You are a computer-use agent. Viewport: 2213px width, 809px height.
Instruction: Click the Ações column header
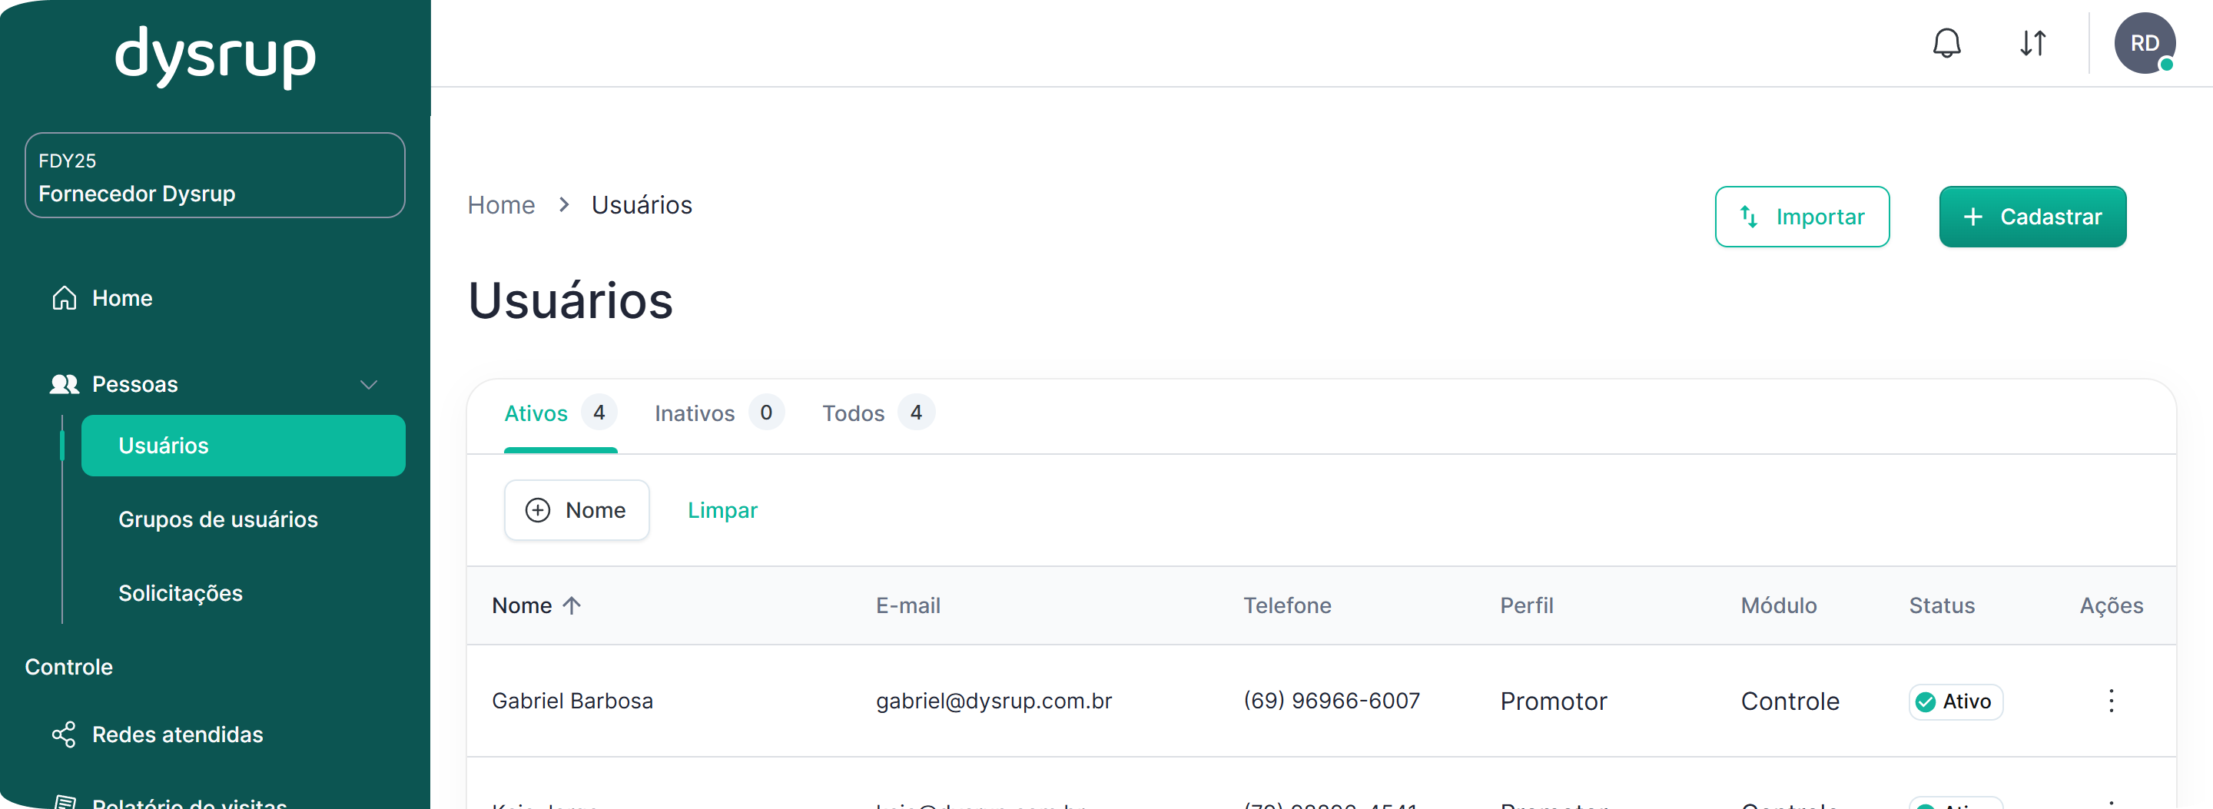tap(2111, 605)
